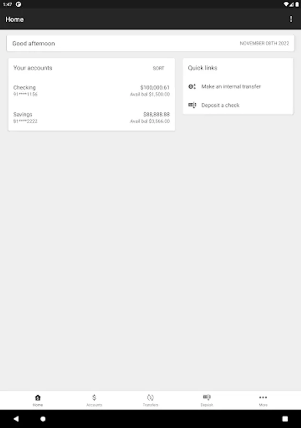Open the three-dot overflow menu
The image size is (301, 428).
click(x=291, y=19)
